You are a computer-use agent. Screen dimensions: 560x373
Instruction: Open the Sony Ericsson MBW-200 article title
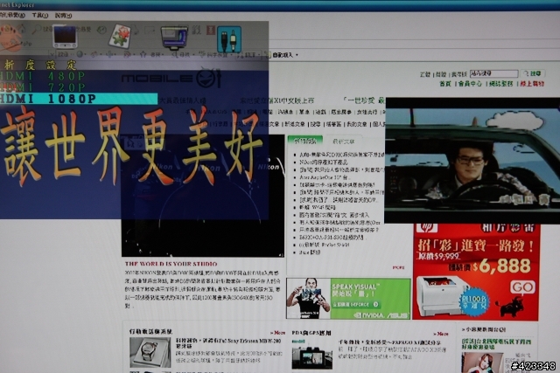pos(227,343)
